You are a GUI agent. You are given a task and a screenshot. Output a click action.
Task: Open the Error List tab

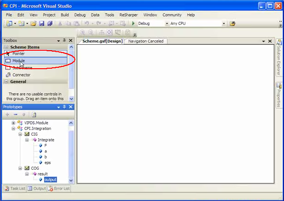coord(59,189)
